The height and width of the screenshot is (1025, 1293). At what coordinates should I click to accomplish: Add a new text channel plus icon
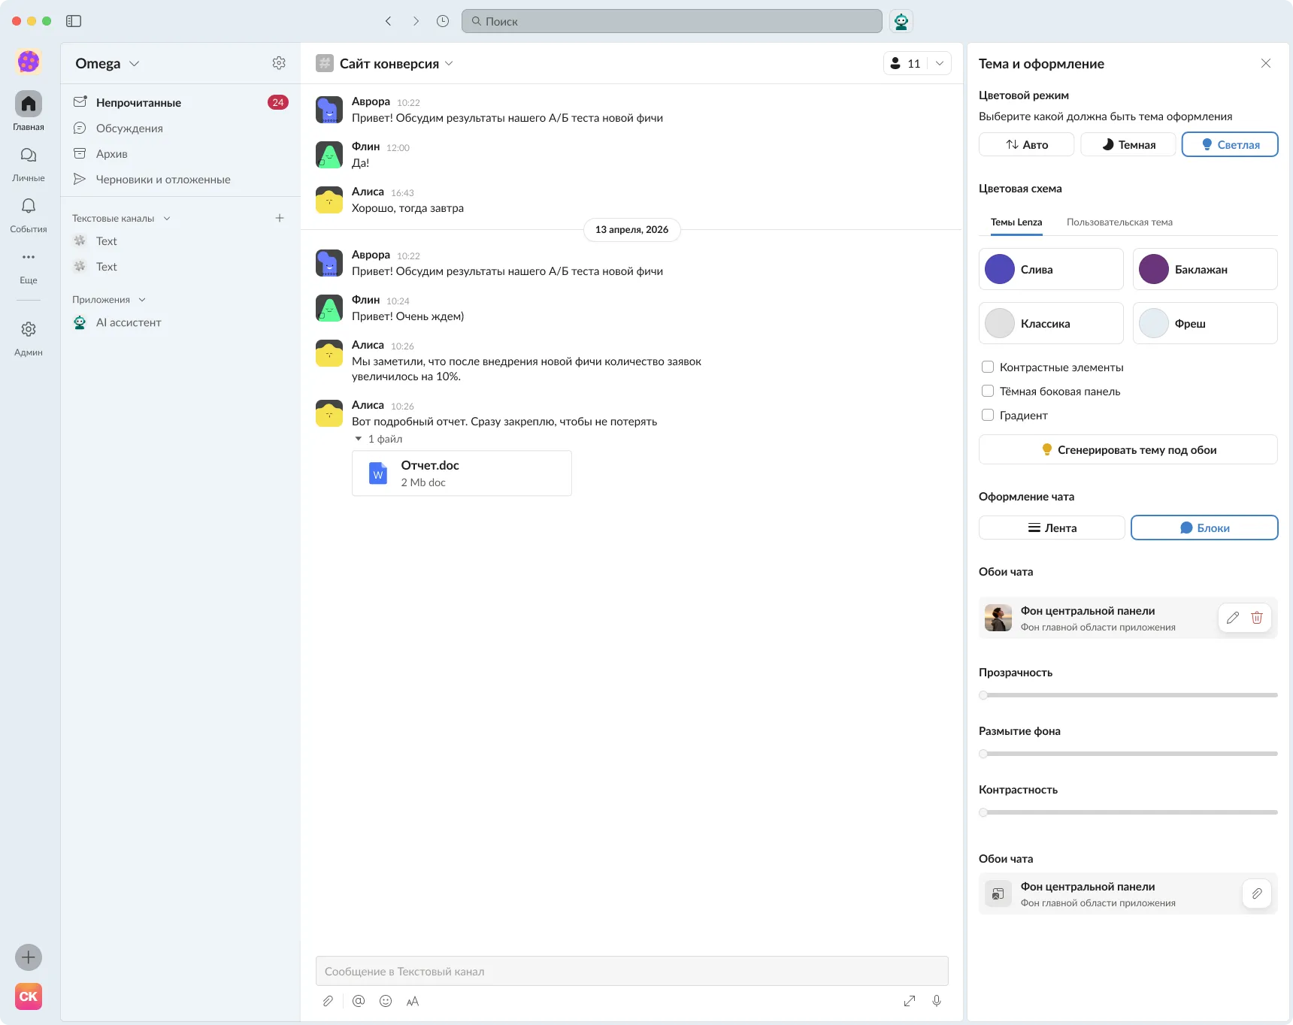coord(280,218)
